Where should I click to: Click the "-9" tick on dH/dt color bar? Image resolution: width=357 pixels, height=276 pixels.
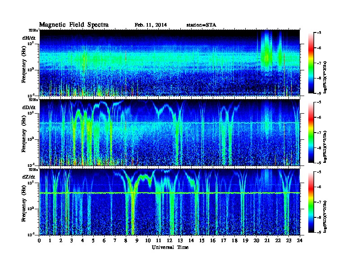[319, 93]
